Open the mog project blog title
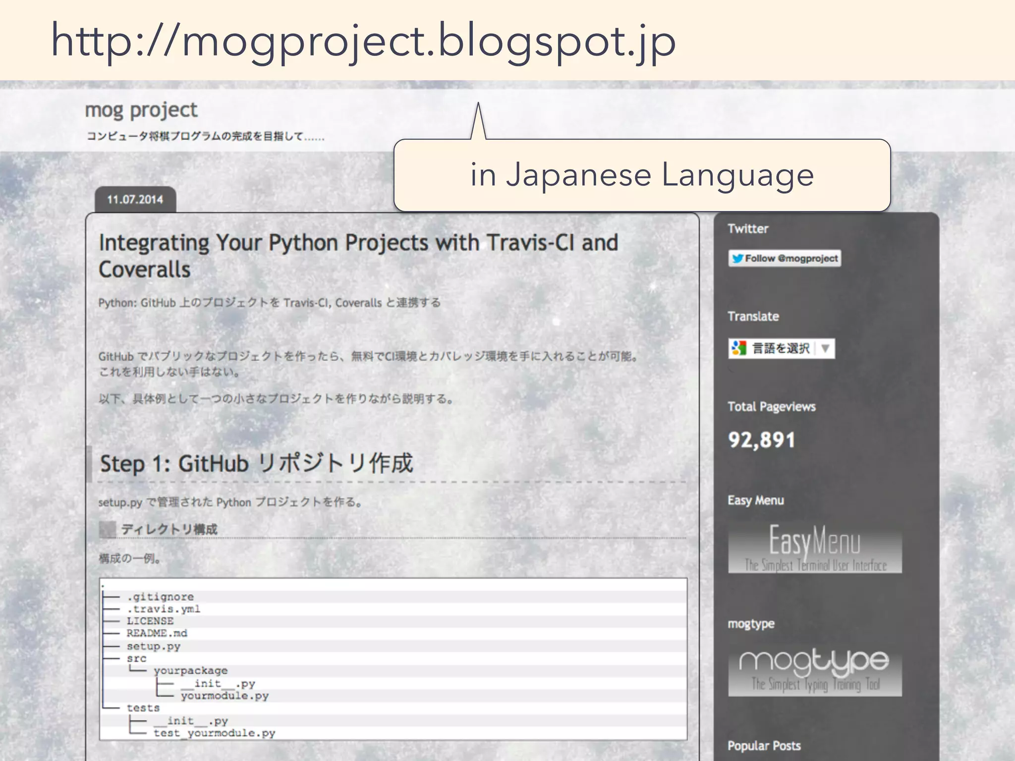 coord(141,110)
